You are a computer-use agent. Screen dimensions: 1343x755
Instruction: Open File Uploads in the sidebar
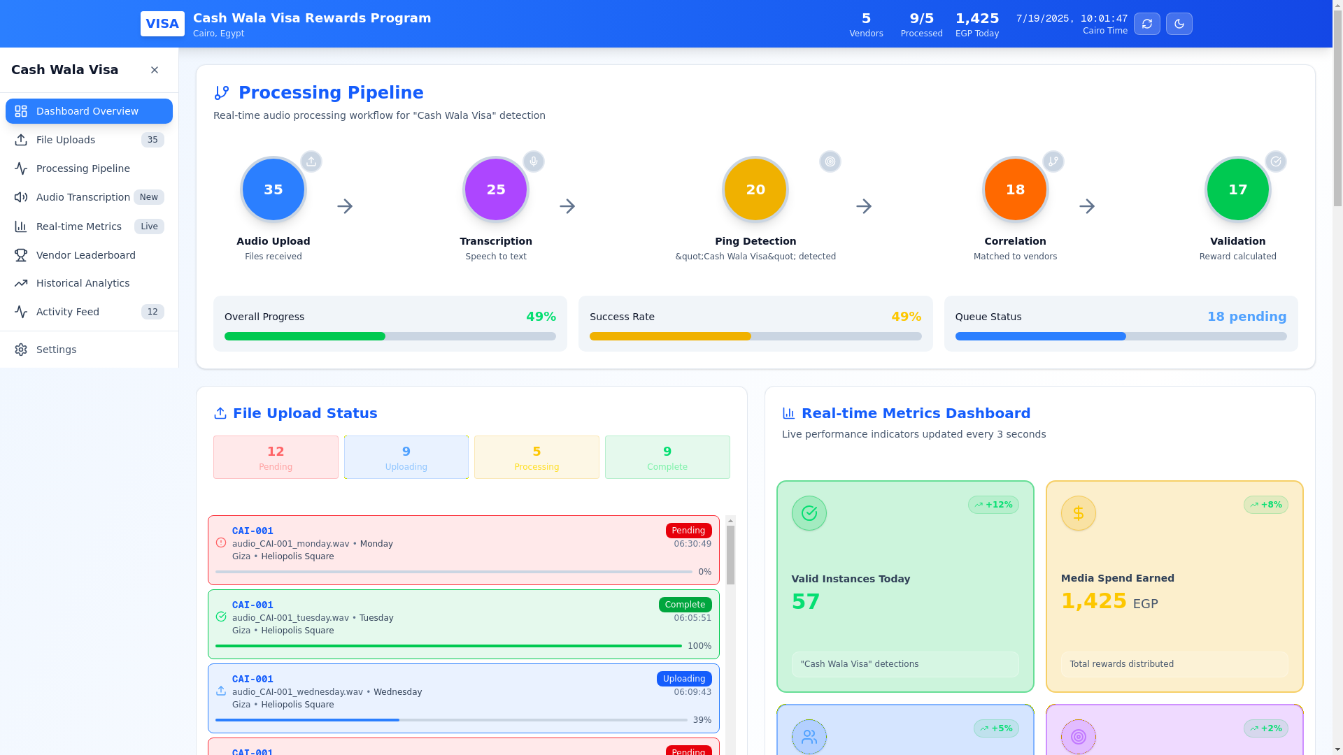(x=89, y=140)
